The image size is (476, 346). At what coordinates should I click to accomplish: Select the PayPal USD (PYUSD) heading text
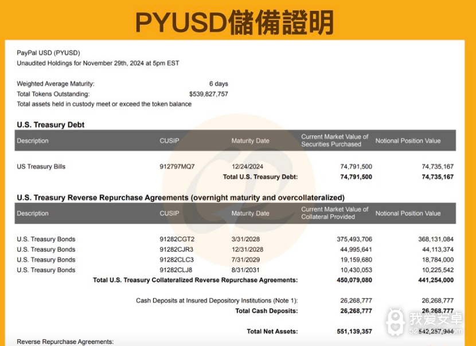coord(48,53)
